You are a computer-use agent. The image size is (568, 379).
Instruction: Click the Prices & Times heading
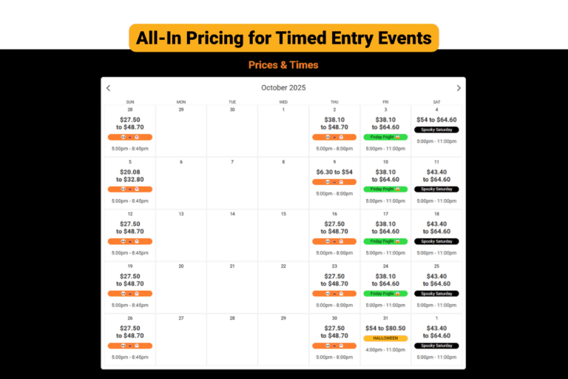[283, 65]
